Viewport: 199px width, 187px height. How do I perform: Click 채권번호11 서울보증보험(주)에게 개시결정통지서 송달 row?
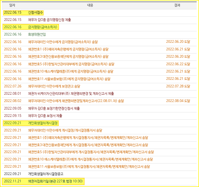[x=99, y=167]
